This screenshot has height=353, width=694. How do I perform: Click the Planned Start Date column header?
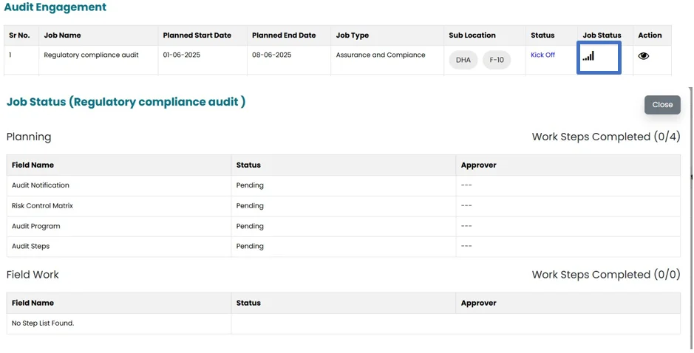(x=197, y=35)
